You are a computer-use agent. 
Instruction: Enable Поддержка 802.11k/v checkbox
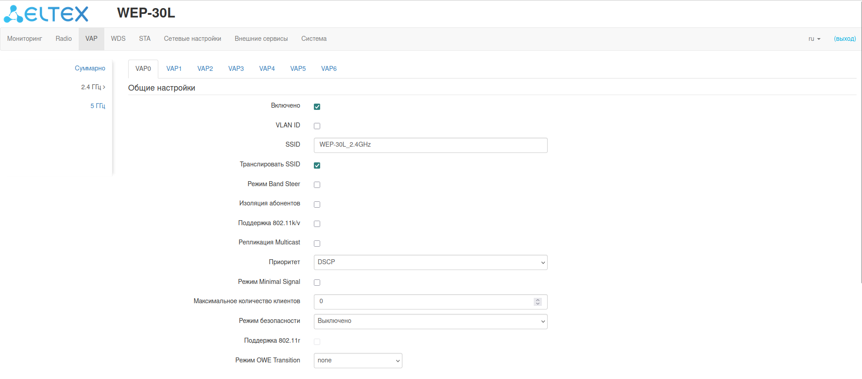click(317, 224)
